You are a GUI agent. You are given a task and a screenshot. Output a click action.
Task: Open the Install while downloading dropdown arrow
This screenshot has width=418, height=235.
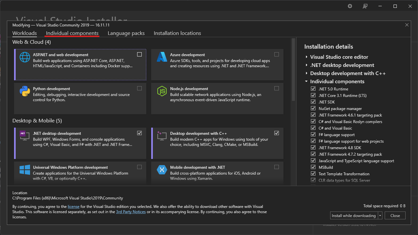click(x=380, y=215)
